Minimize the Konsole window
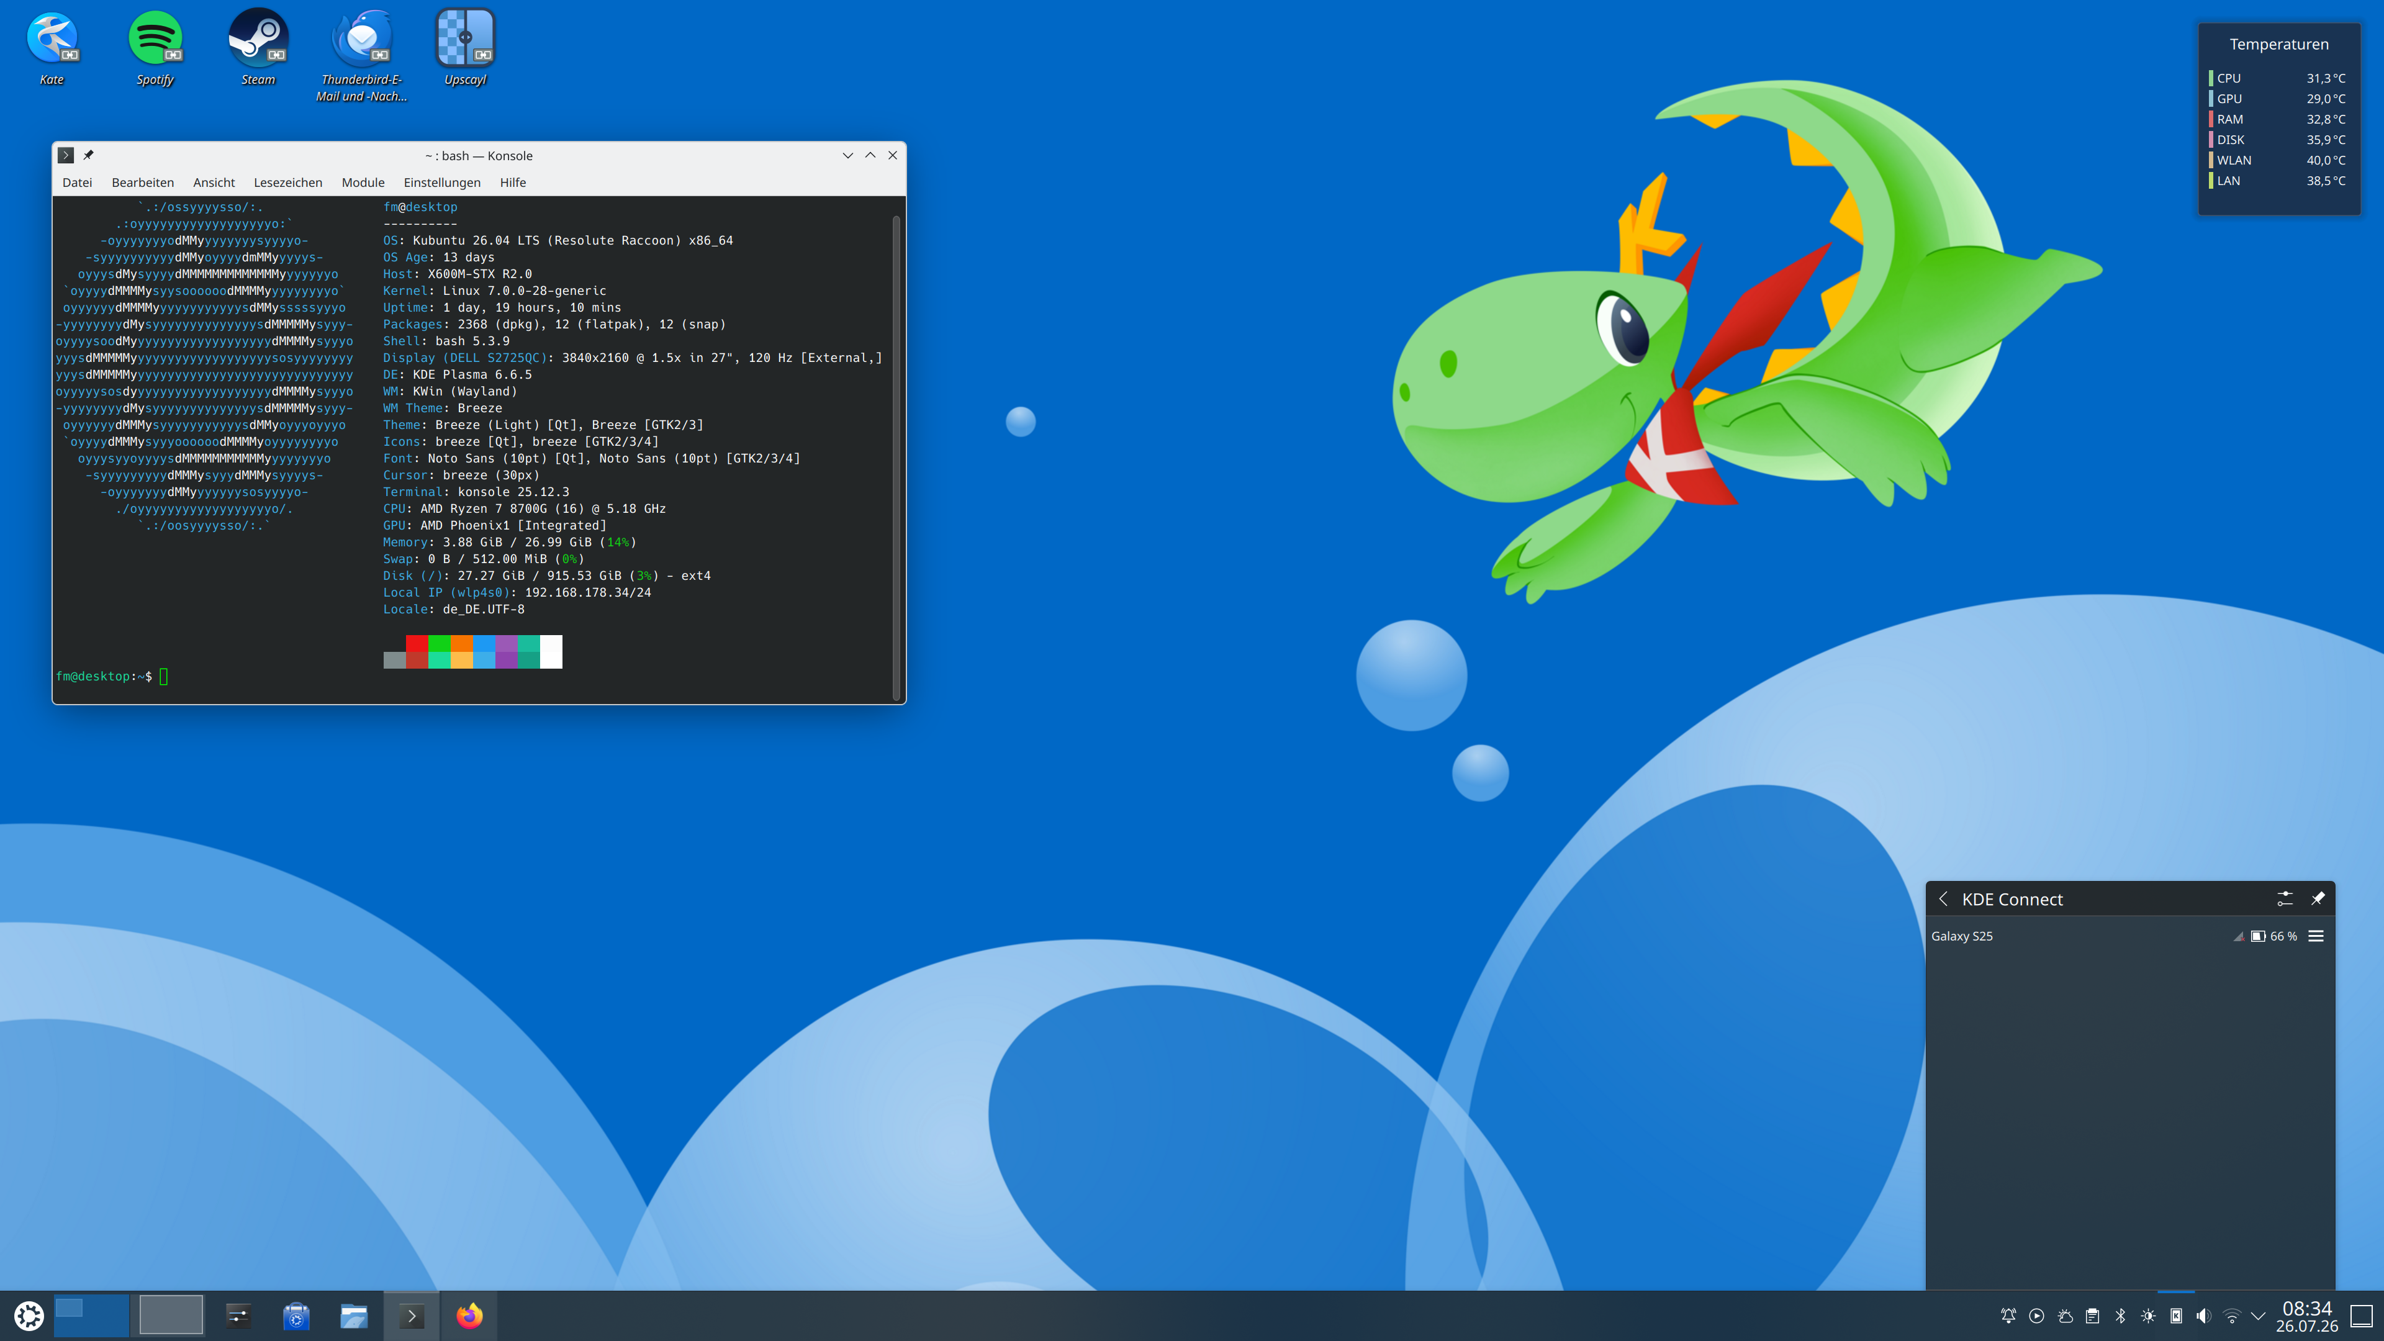This screenshot has width=2384, height=1341. click(847, 155)
